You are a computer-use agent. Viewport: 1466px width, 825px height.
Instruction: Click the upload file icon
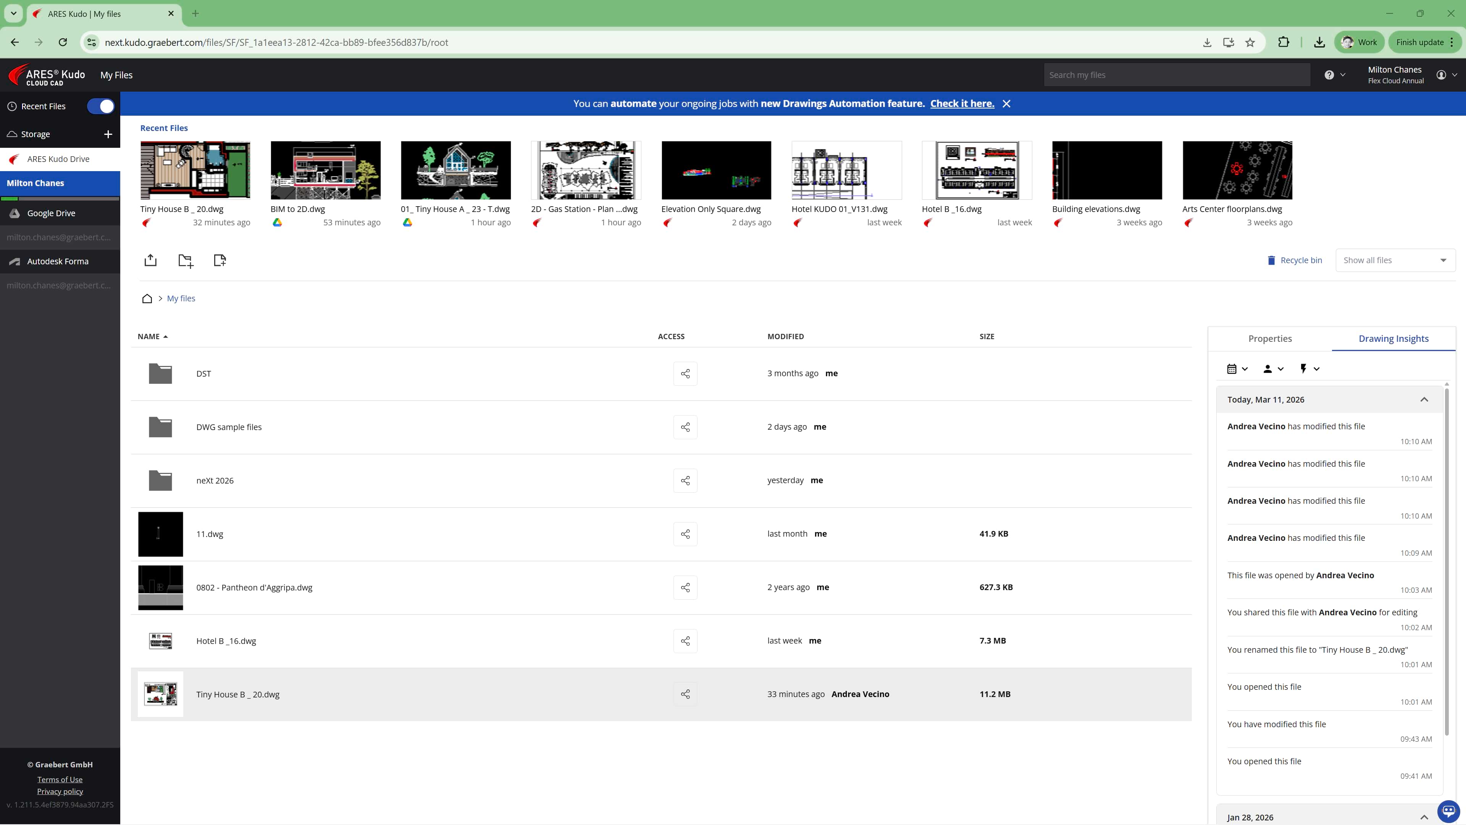150,260
